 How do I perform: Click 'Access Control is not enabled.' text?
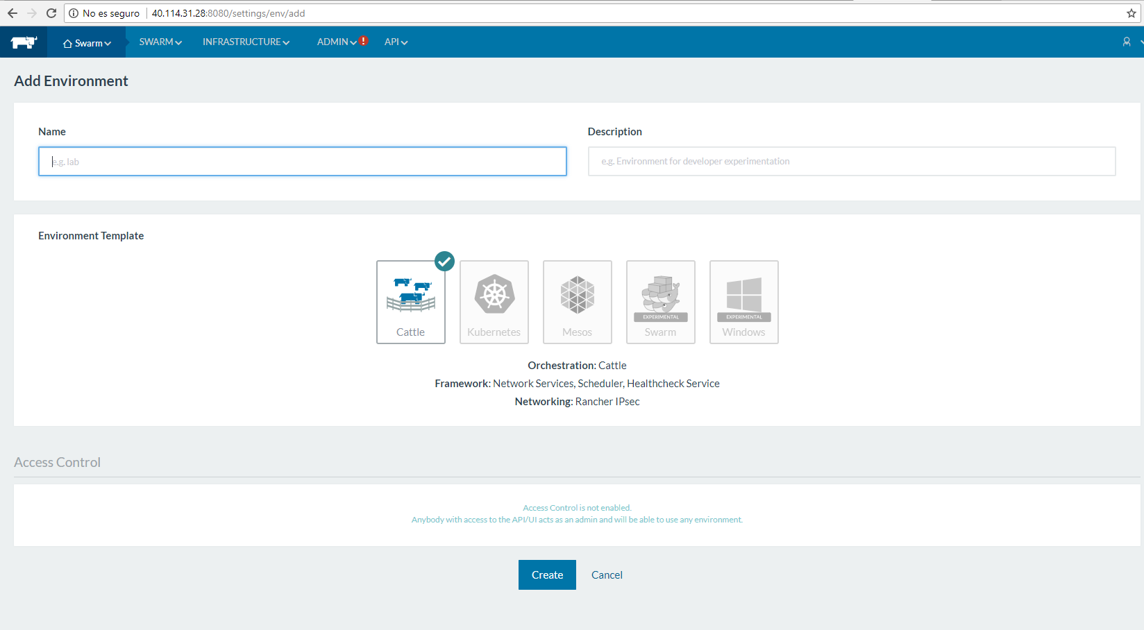click(577, 508)
